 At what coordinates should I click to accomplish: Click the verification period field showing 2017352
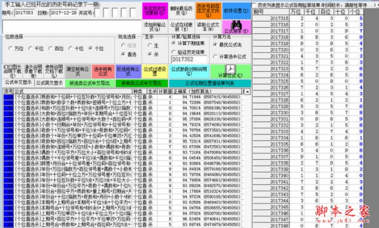[189, 59]
